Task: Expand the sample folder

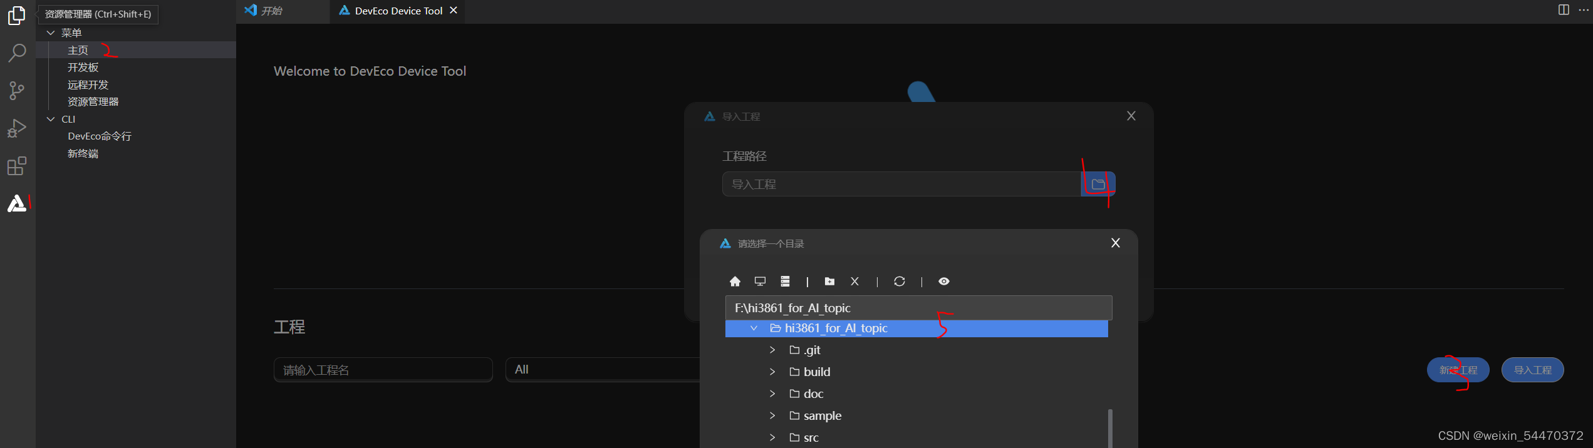Action: click(772, 415)
